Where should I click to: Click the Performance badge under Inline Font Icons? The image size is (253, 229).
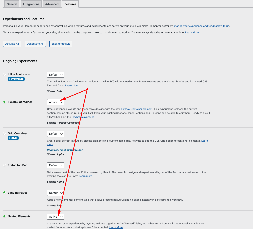point(16,79)
